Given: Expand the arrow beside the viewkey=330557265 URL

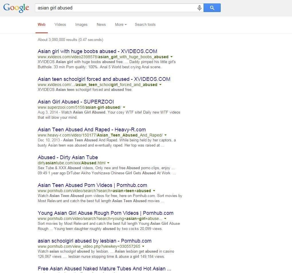Looking at the screenshot, I should pos(143,246).
